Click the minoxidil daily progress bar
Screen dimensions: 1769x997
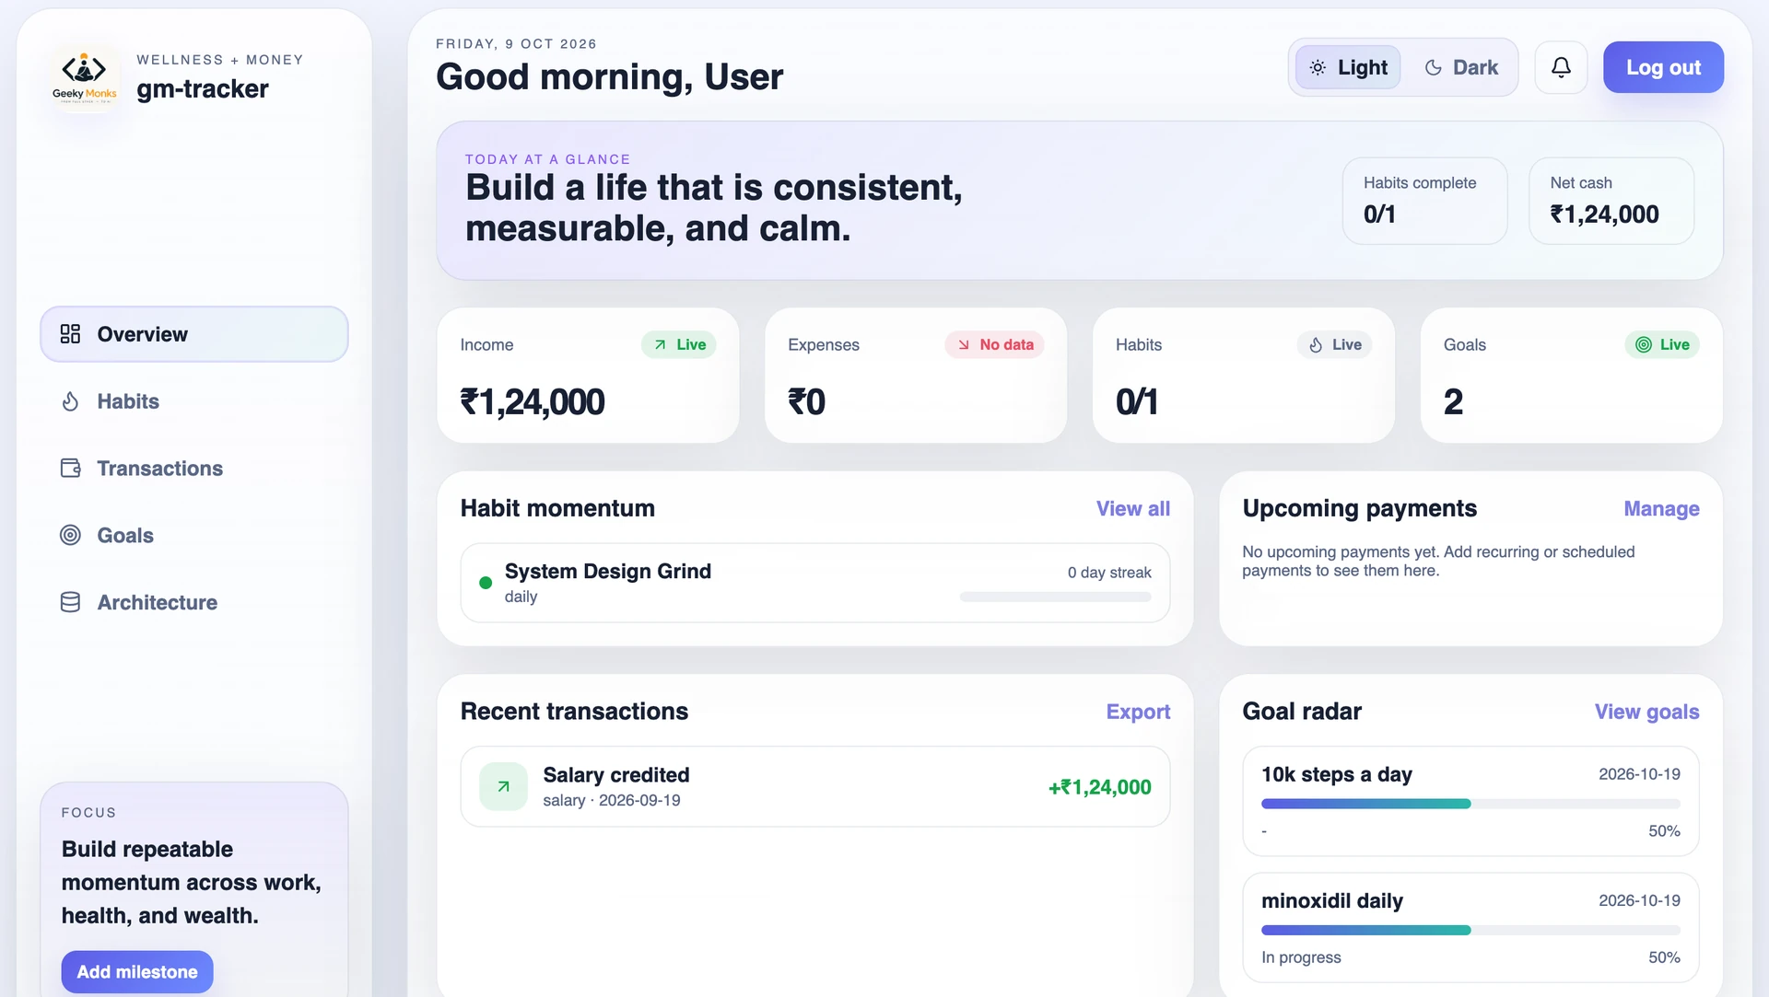coord(1470,930)
